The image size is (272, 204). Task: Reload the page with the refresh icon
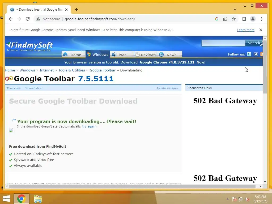click(x=28, y=19)
